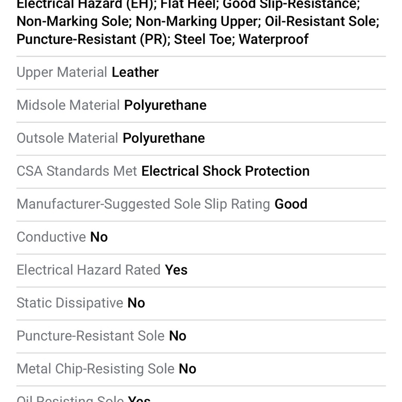Click the No value beside Conductive
Image resolution: width=402 pixels, height=402 pixels.
99,237
